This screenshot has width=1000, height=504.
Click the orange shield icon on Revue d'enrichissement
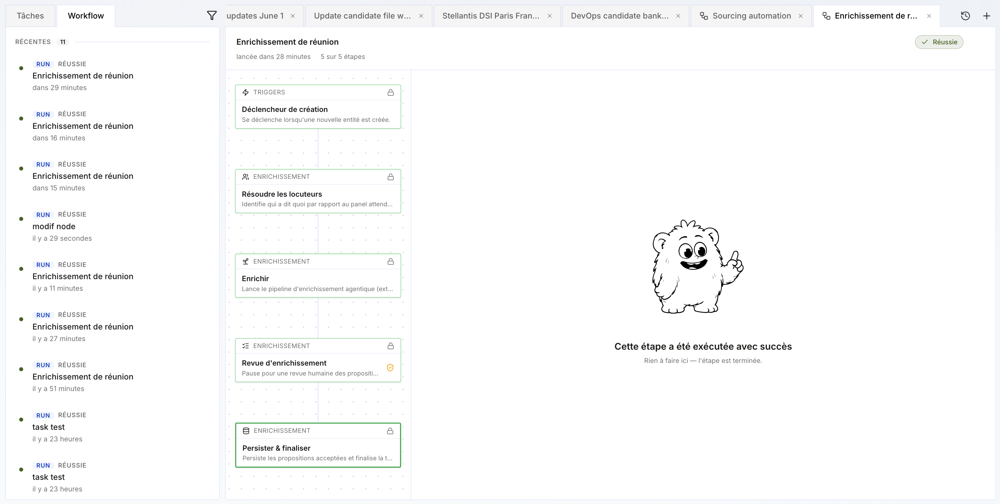[x=390, y=368]
